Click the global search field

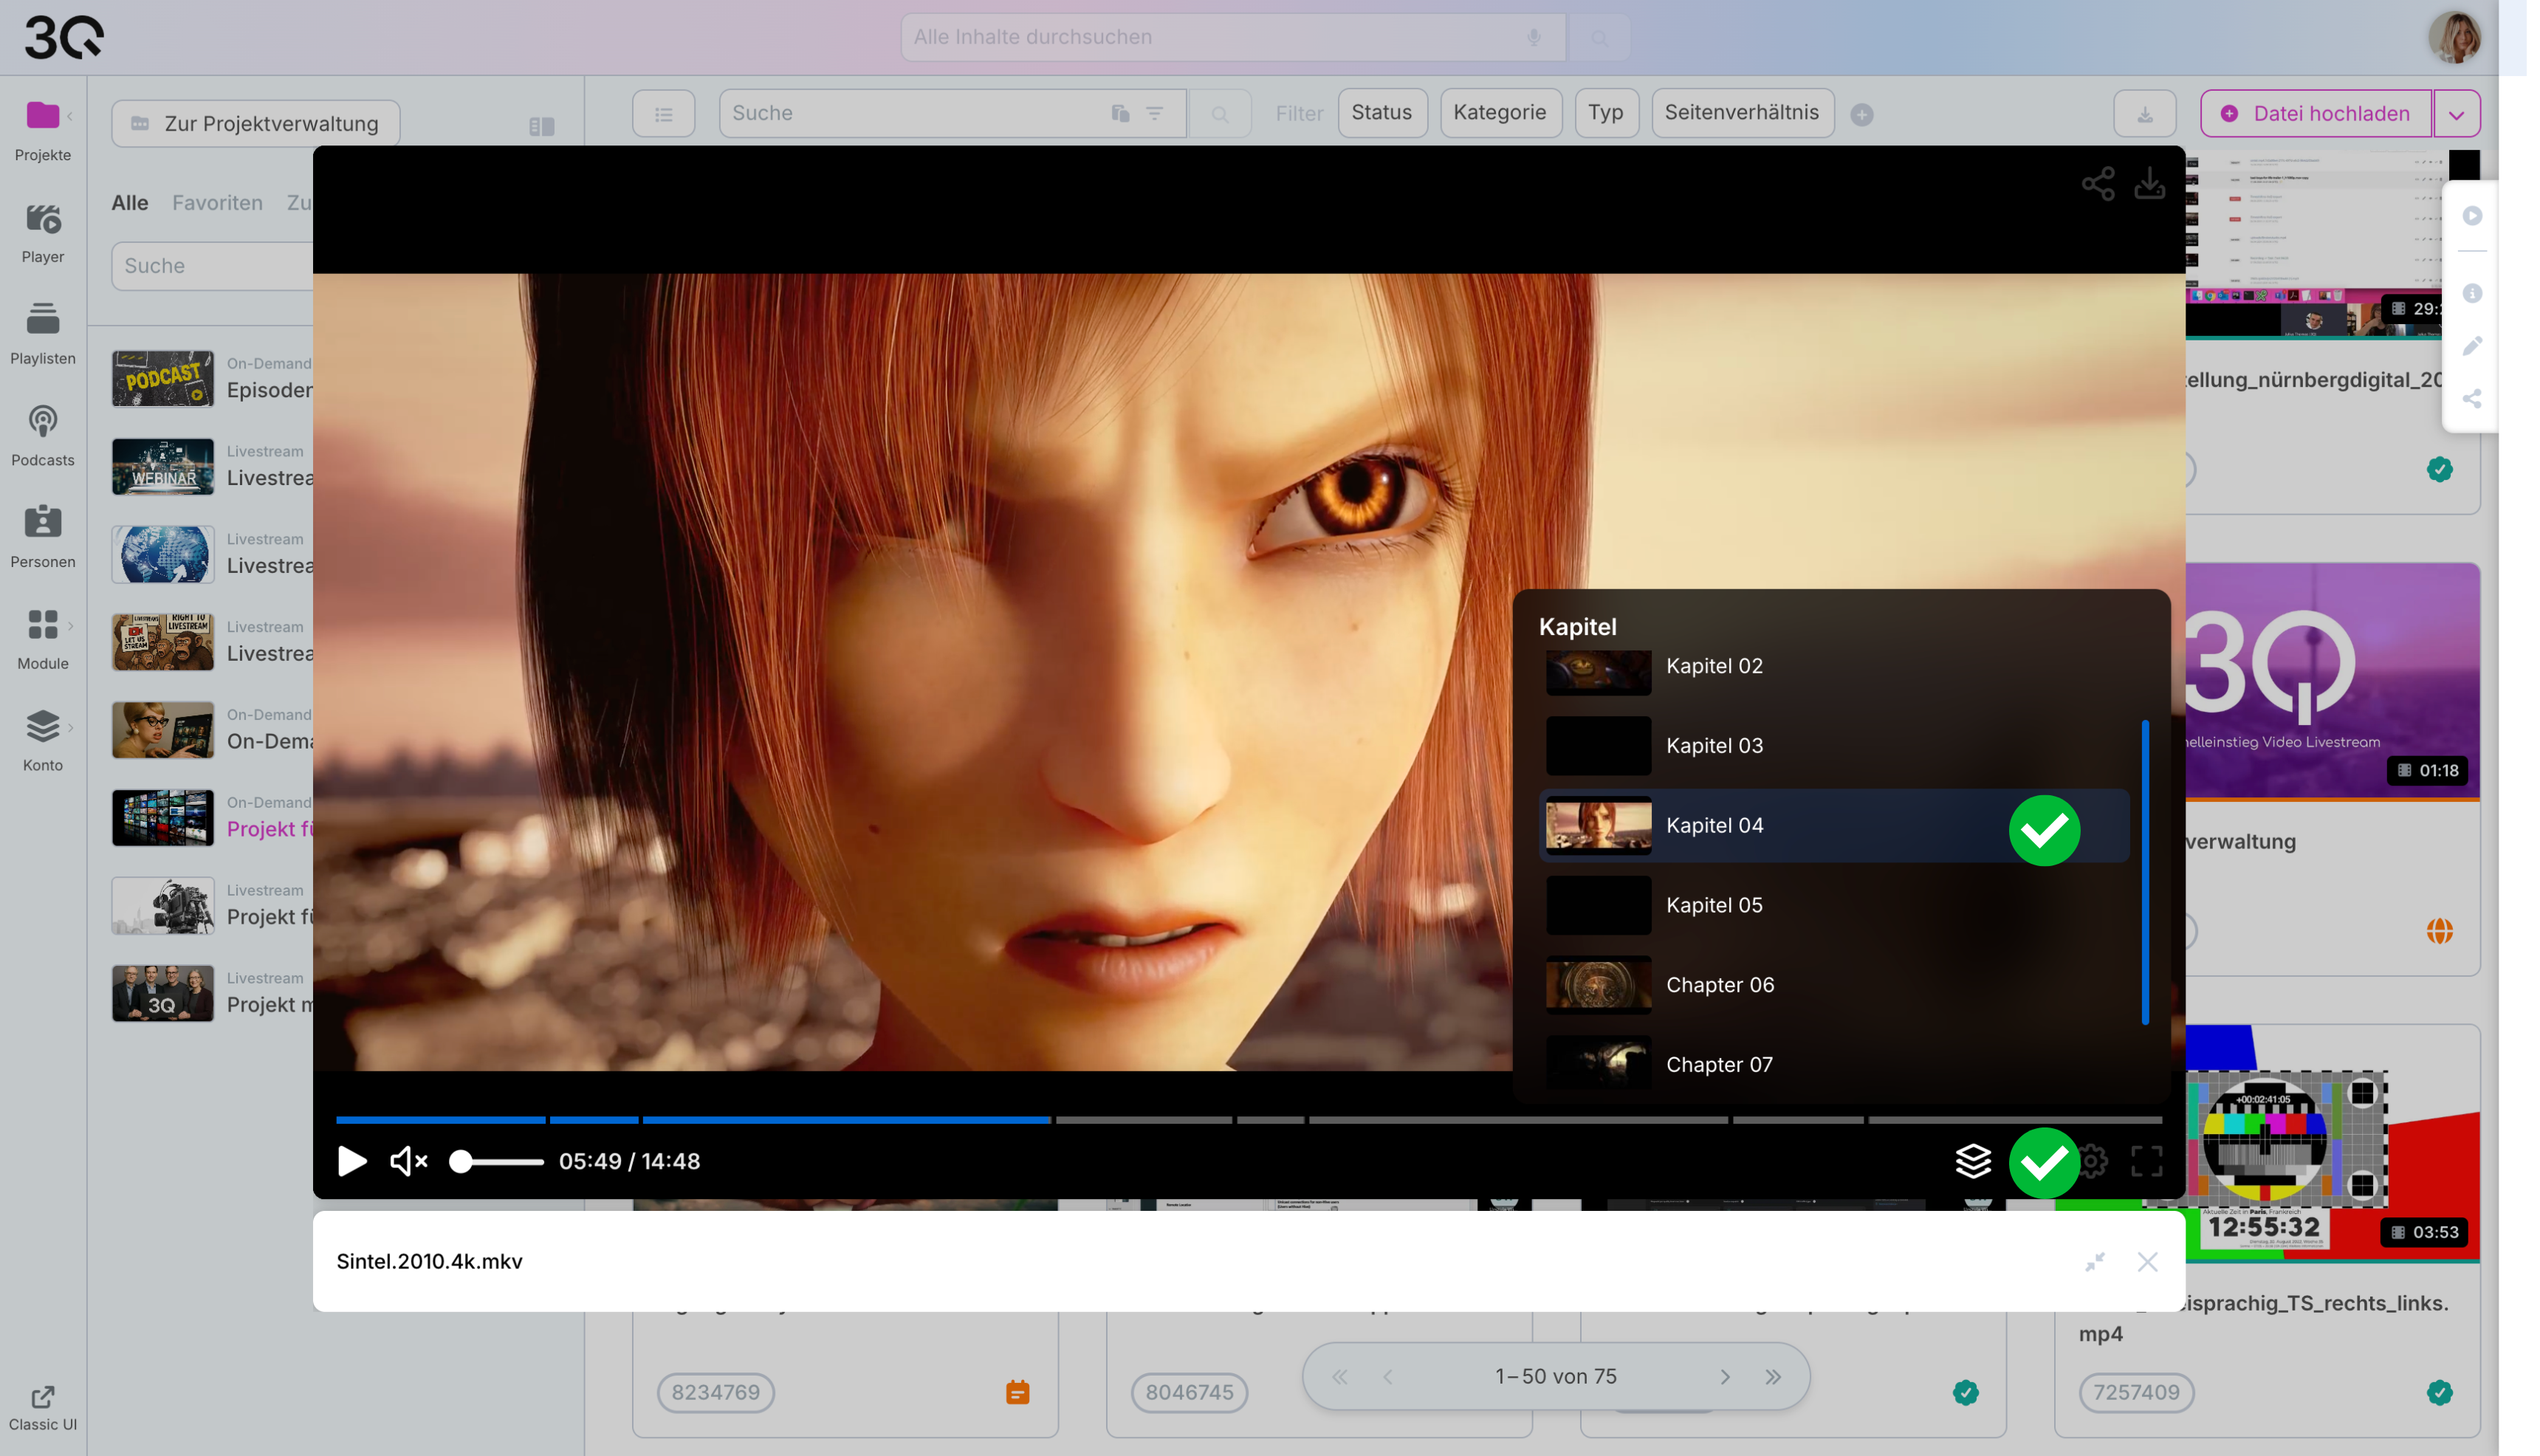(1220, 37)
